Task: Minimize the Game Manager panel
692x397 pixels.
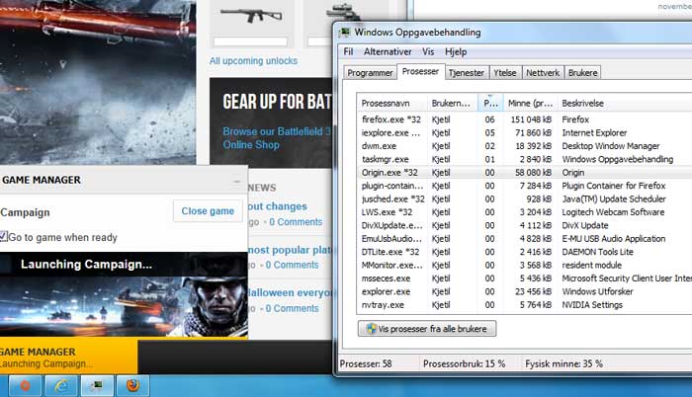Action: 237,181
